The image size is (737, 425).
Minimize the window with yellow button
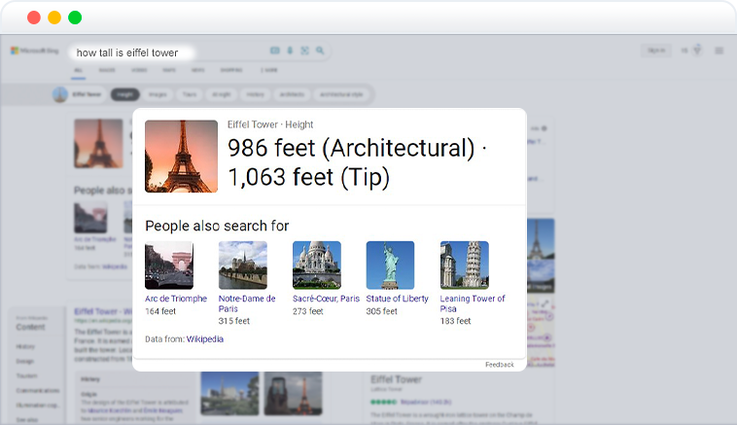54,18
